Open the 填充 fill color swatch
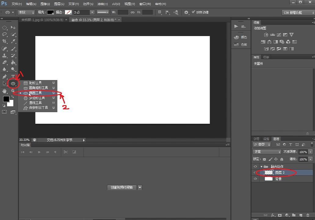Viewport: 315px width, 220px height. [50, 12]
